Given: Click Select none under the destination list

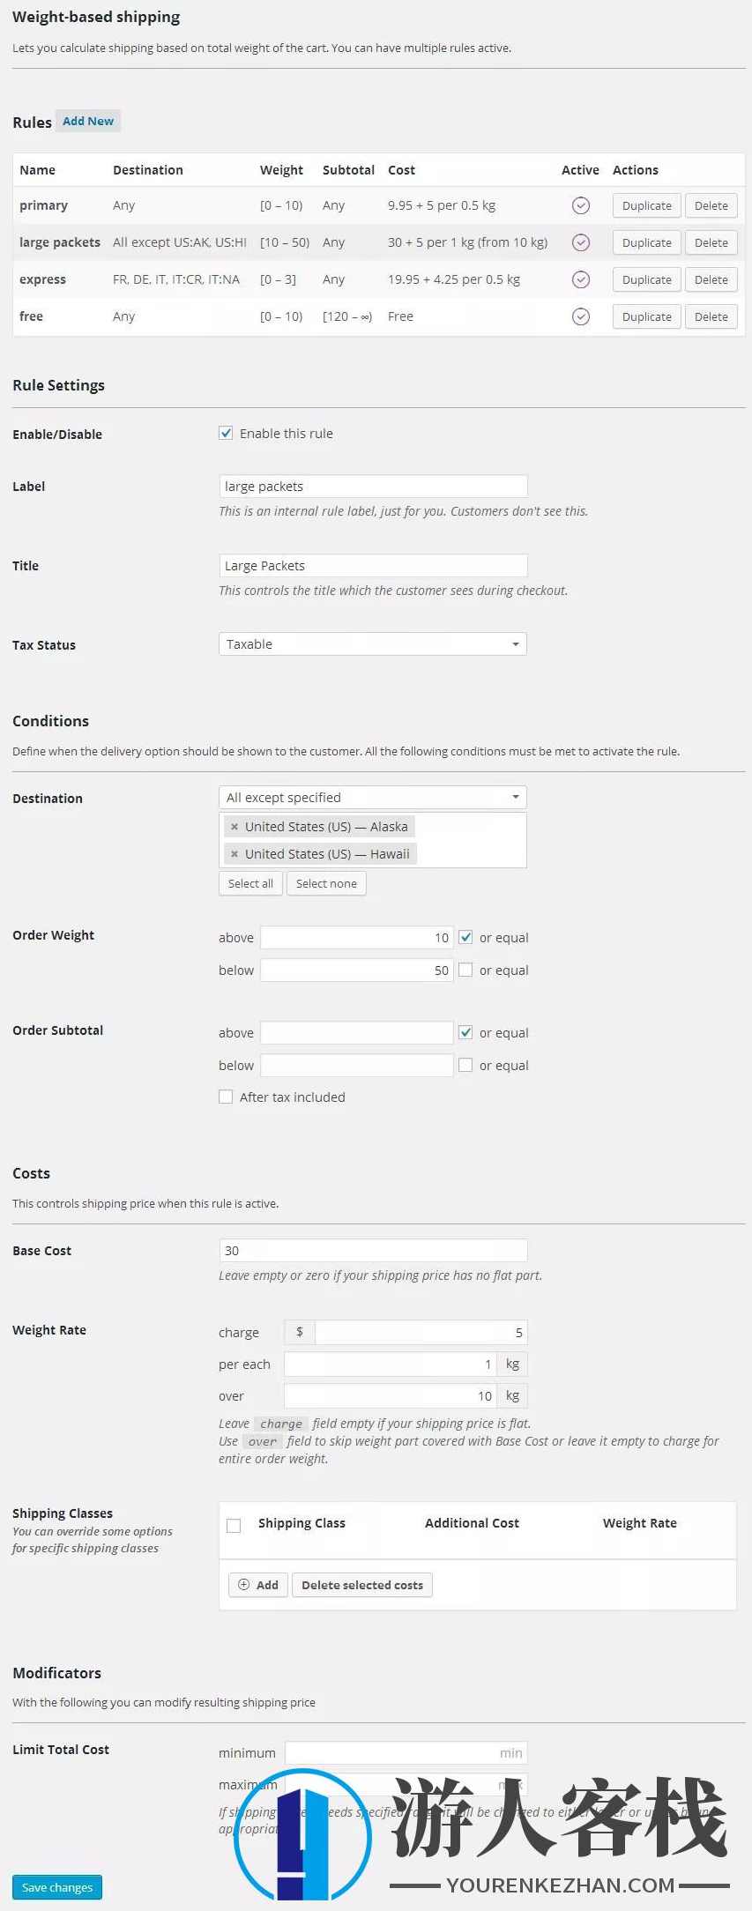Looking at the screenshot, I should point(326,882).
